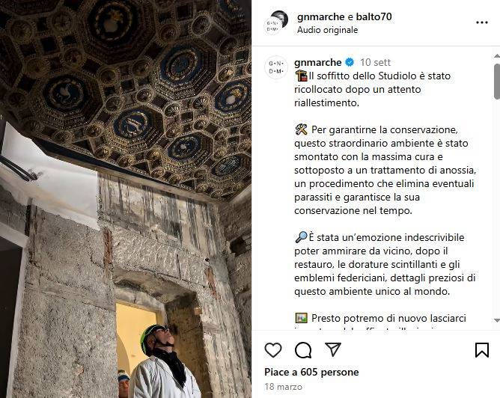Open gnmarche profile picture in header

(276, 22)
